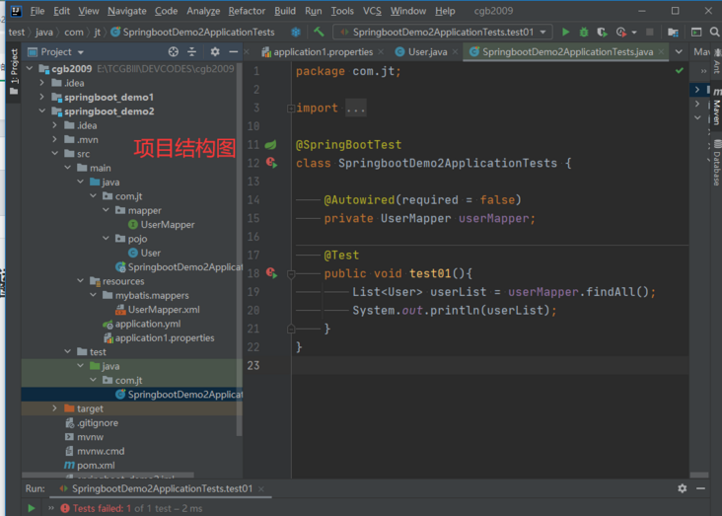Viewport: 722px width, 516px height.
Task: Toggle the 1: Project side tab
Action: tap(14, 72)
